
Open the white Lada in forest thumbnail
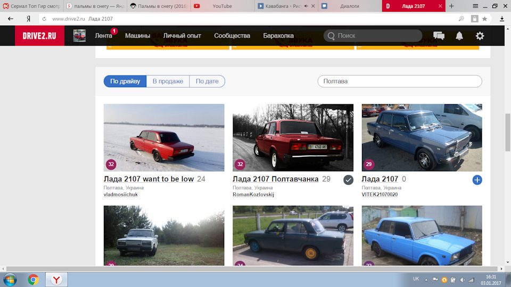(164, 235)
